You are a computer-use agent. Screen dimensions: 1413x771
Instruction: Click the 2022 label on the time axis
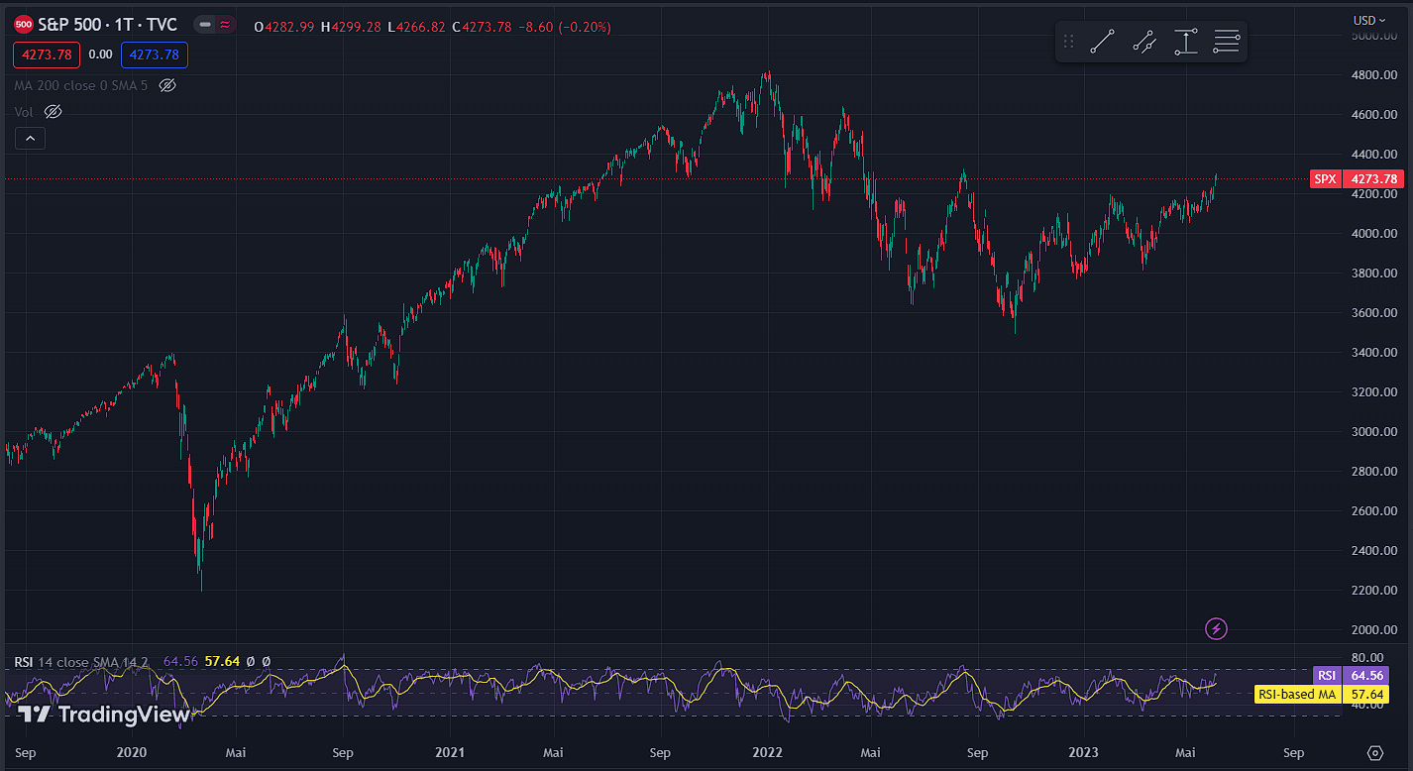point(769,753)
